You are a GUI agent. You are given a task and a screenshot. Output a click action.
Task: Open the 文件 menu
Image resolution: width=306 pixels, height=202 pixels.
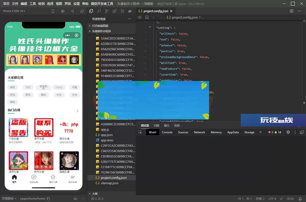tap(15, 4)
